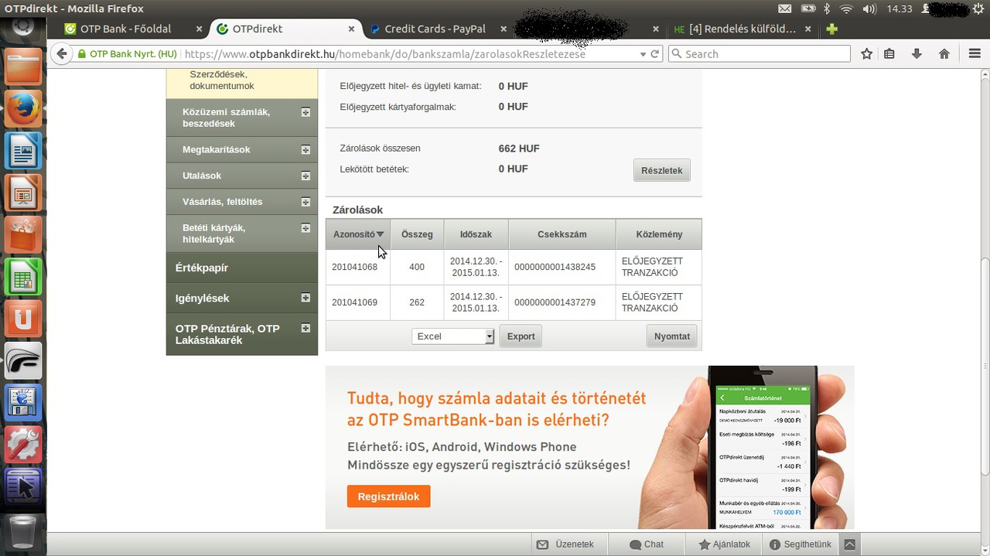Open new tab plus button
Image resolution: width=990 pixels, height=556 pixels.
(831, 29)
